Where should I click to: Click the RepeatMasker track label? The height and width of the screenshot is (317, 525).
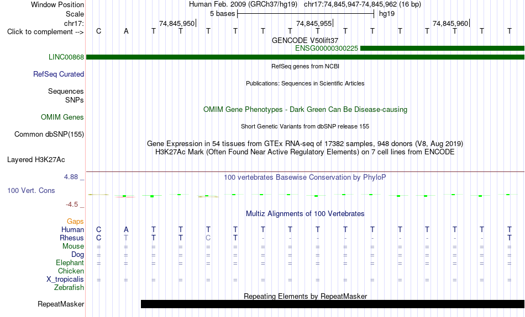click(61, 304)
